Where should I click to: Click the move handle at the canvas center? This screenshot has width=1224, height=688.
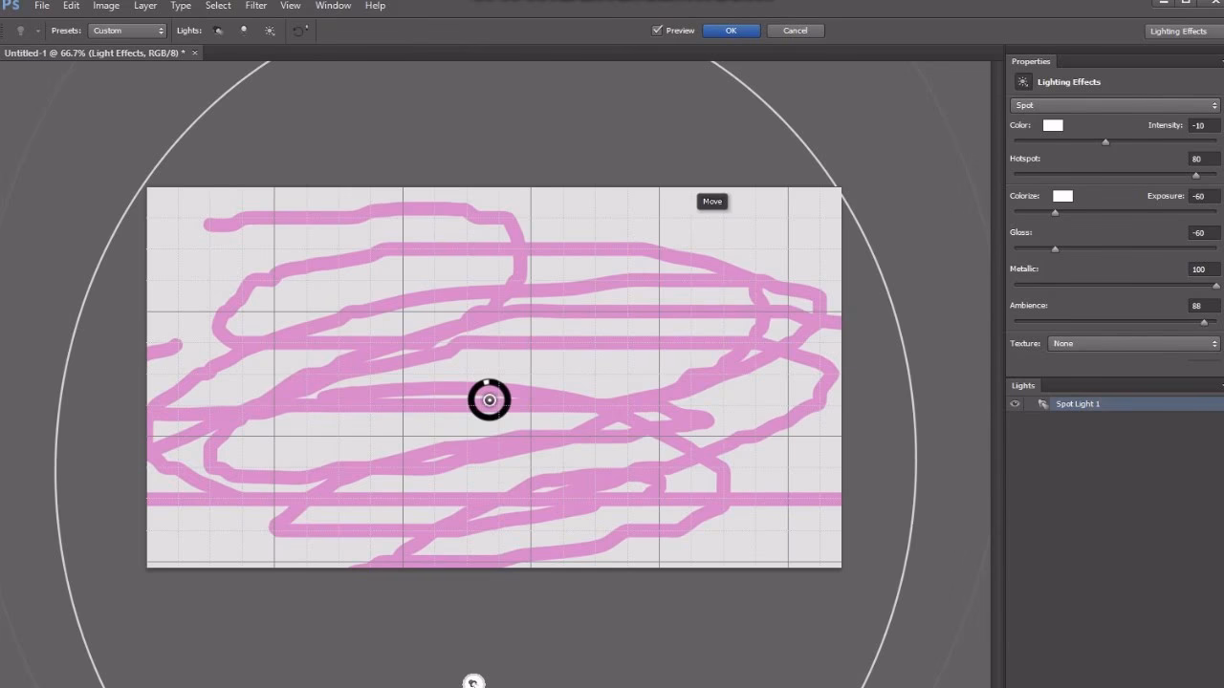pos(489,399)
